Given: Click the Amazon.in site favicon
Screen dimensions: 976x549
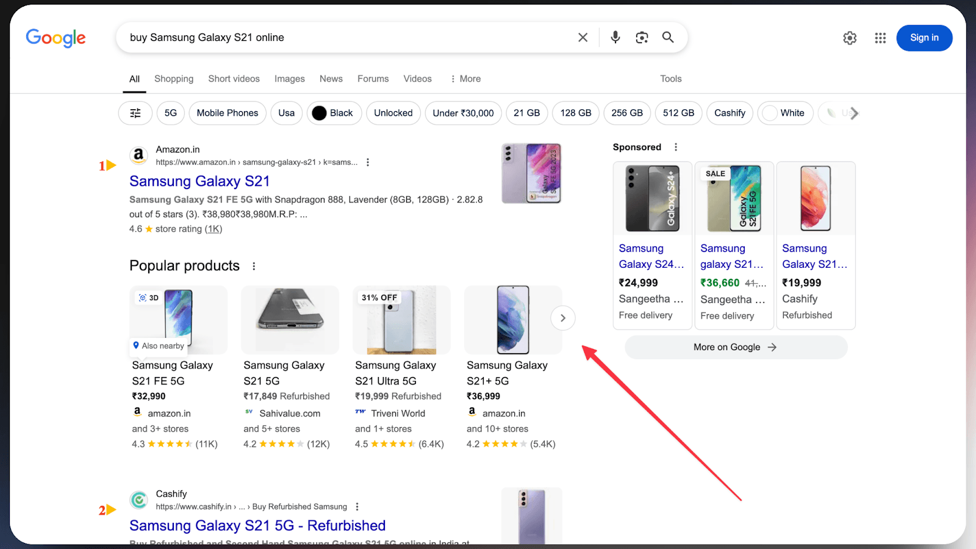Looking at the screenshot, I should coord(139,156).
